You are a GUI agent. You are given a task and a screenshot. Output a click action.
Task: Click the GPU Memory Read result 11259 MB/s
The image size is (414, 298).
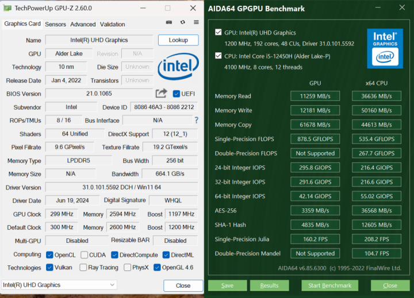pos(315,96)
